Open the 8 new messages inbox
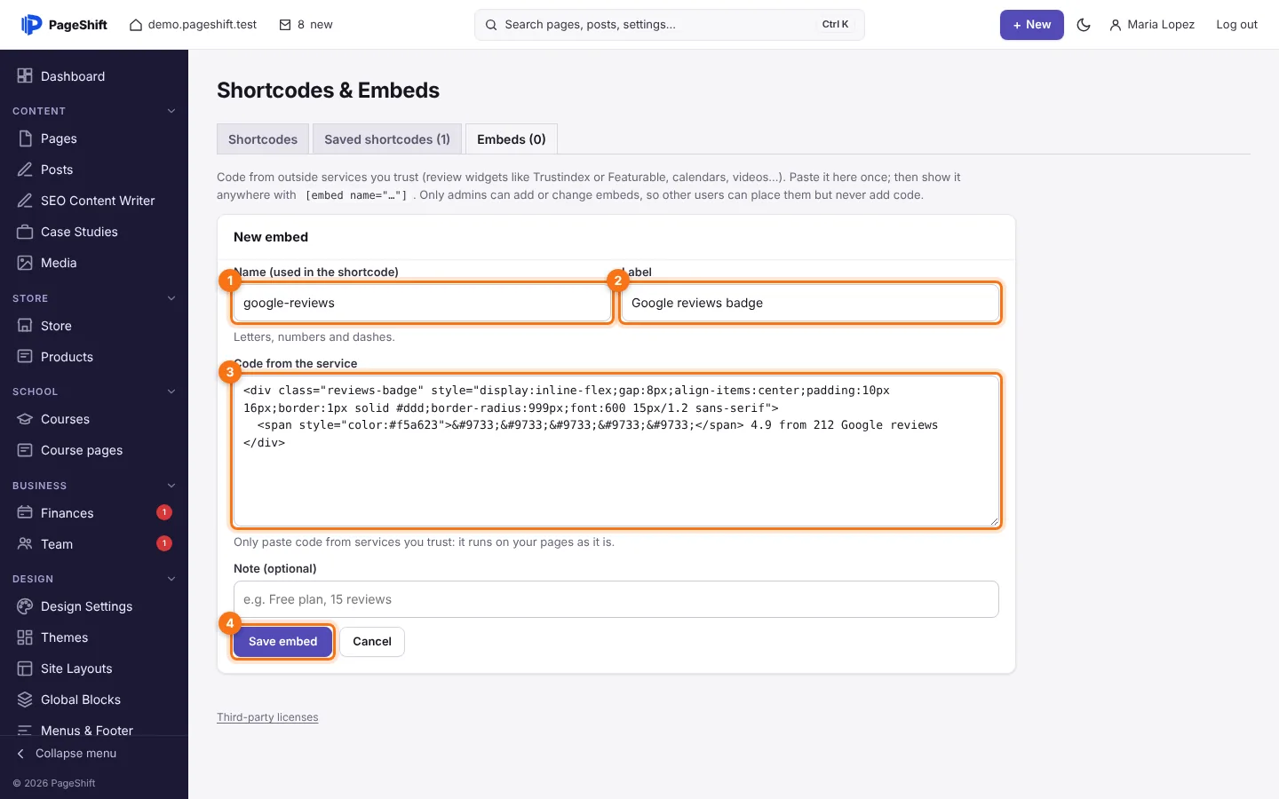The width and height of the screenshot is (1279, 799). (x=306, y=25)
